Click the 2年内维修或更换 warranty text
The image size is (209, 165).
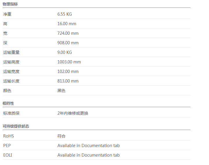point(73,113)
